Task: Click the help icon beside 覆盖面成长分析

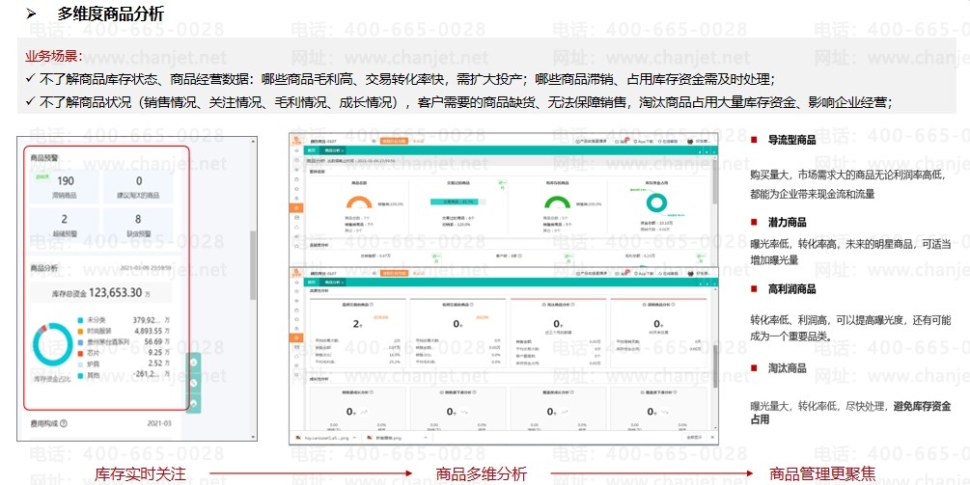Action: (x=571, y=391)
